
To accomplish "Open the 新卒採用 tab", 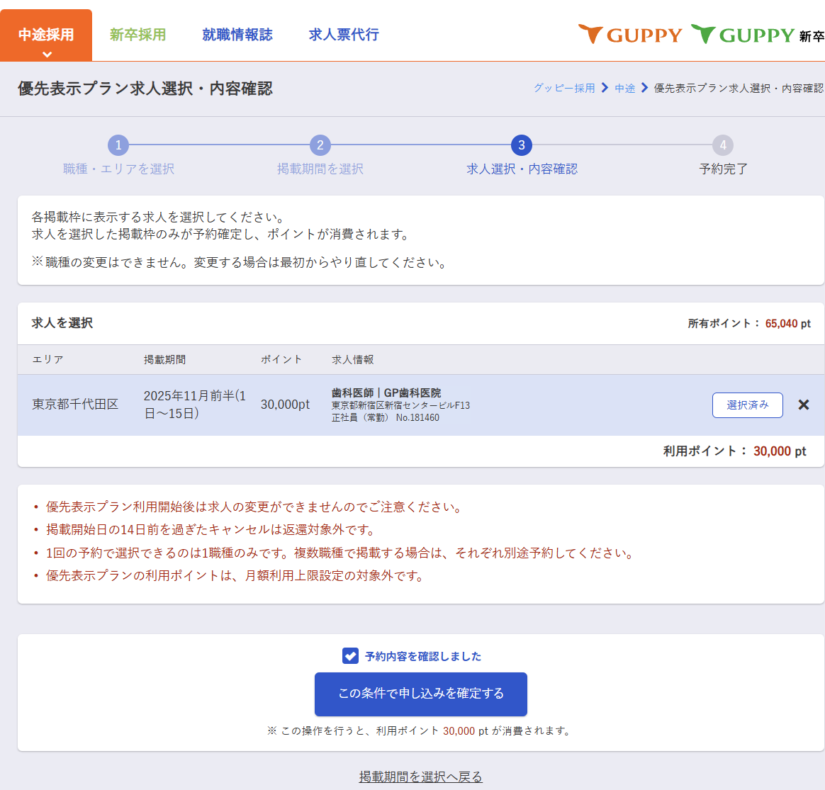I will (x=137, y=35).
